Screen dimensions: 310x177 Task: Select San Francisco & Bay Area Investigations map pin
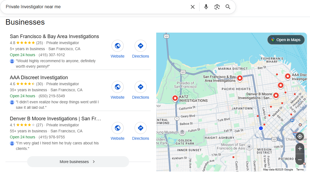[x=240, y=78]
